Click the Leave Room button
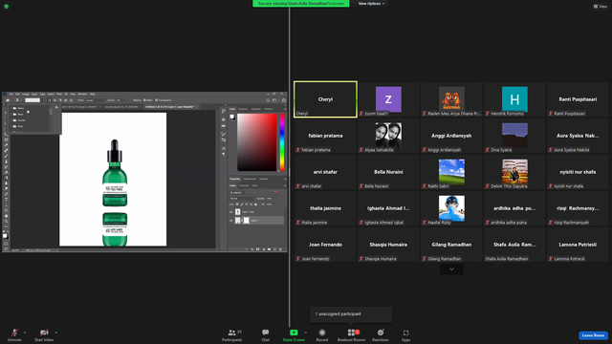 point(593,335)
